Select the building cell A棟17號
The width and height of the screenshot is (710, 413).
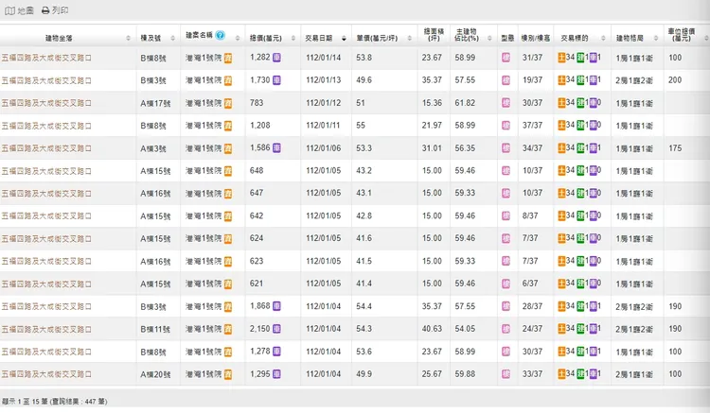tap(155, 103)
